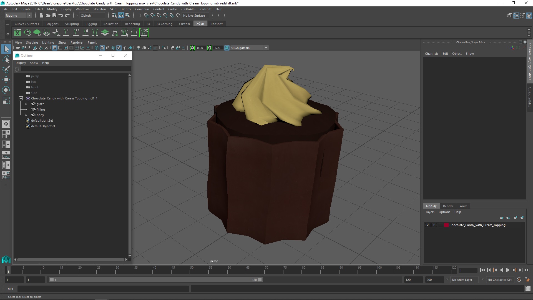533x300 pixels.
Task: Open the Redshift menu in the menu bar
Action: tap(205, 9)
